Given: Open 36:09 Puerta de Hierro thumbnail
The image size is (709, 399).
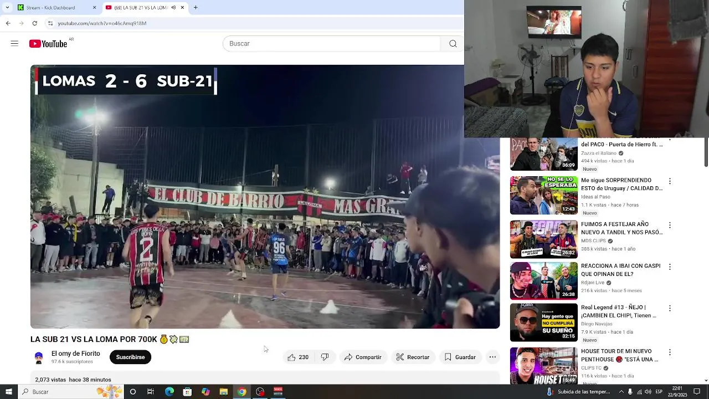Looking at the screenshot, I should click(x=543, y=154).
